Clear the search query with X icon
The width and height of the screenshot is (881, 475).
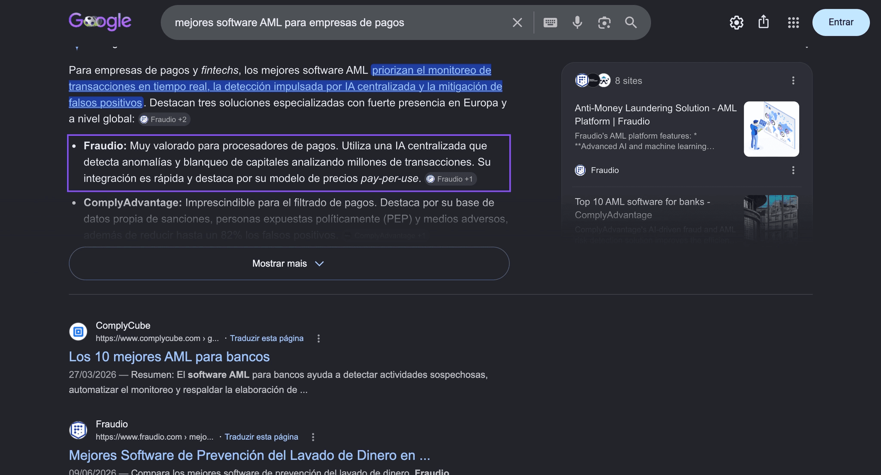[x=517, y=22]
